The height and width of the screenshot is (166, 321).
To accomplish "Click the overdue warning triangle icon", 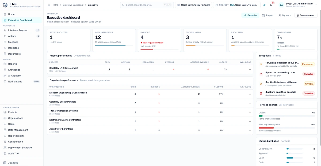I will tap(261, 74).
